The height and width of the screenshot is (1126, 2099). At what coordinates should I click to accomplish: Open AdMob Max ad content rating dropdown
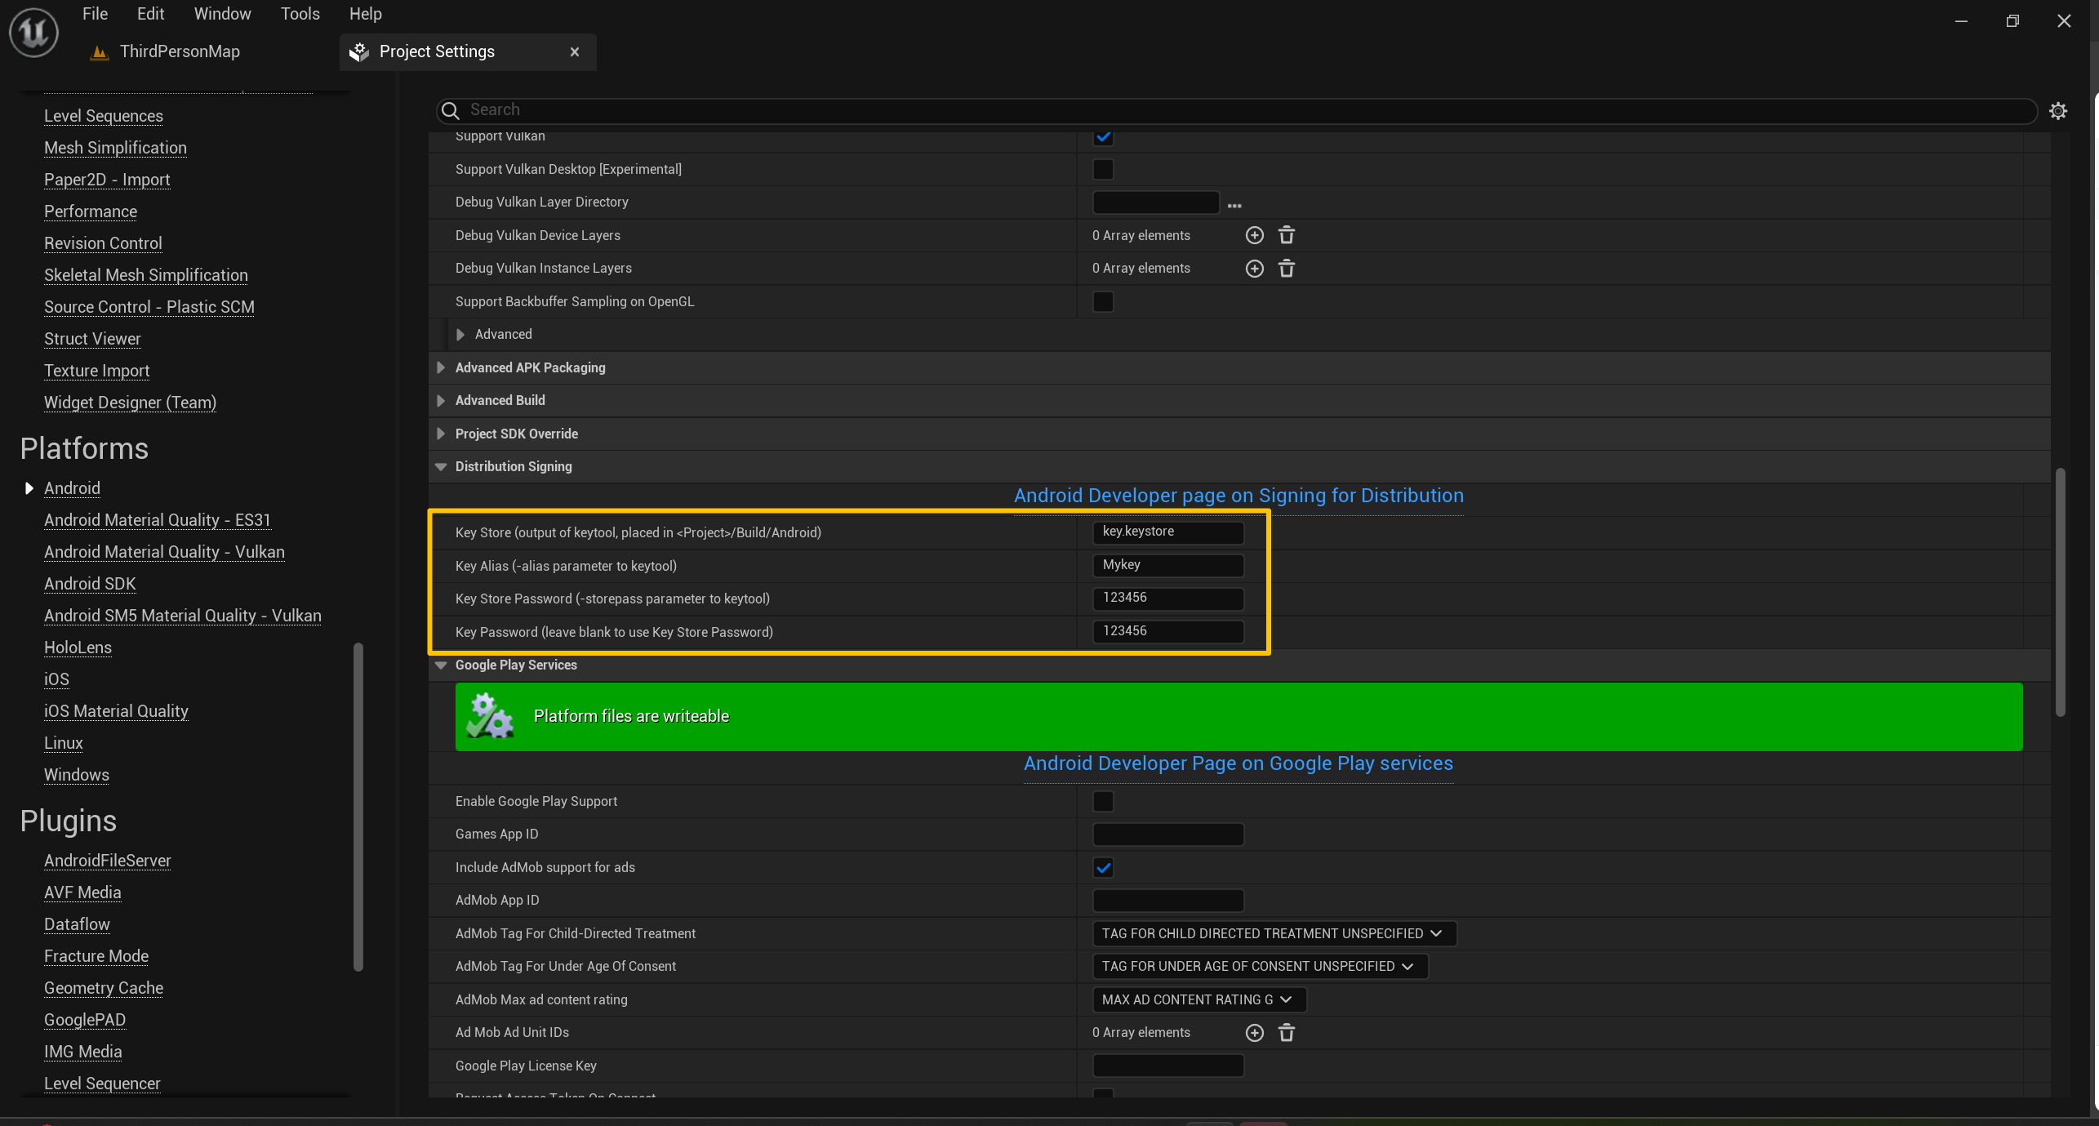pyautogui.click(x=1198, y=999)
